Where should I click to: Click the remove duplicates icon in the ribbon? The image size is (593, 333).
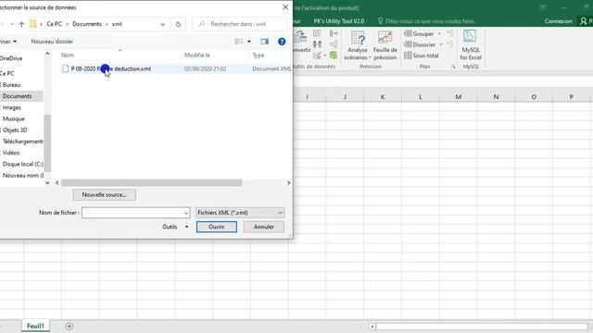click(317, 44)
